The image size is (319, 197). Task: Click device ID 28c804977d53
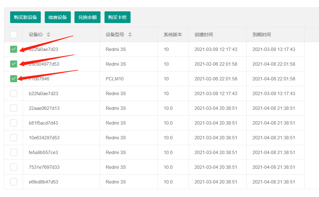coord(44,64)
